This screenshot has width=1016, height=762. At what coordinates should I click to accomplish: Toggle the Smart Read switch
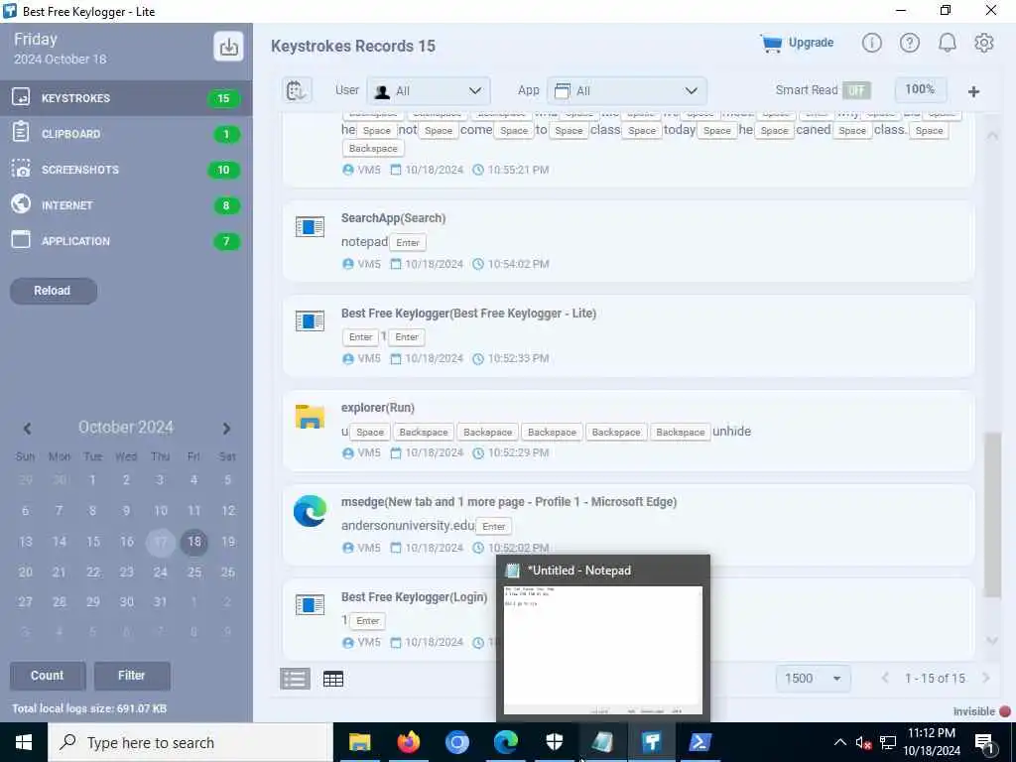click(856, 90)
